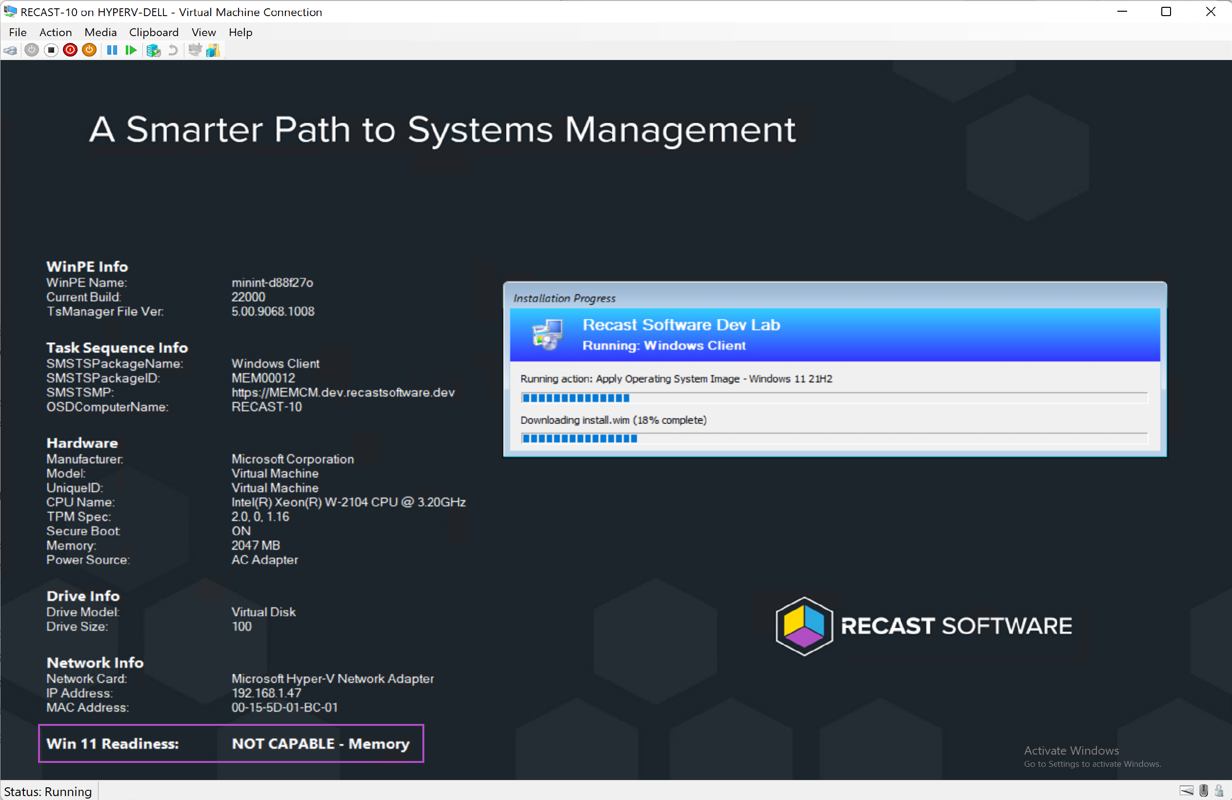The width and height of the screenshot is (1232, 800).
Task: Open the Action menu
Action: (56, 32)
